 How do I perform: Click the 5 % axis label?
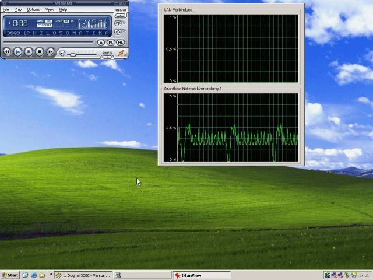pos(173,96)
